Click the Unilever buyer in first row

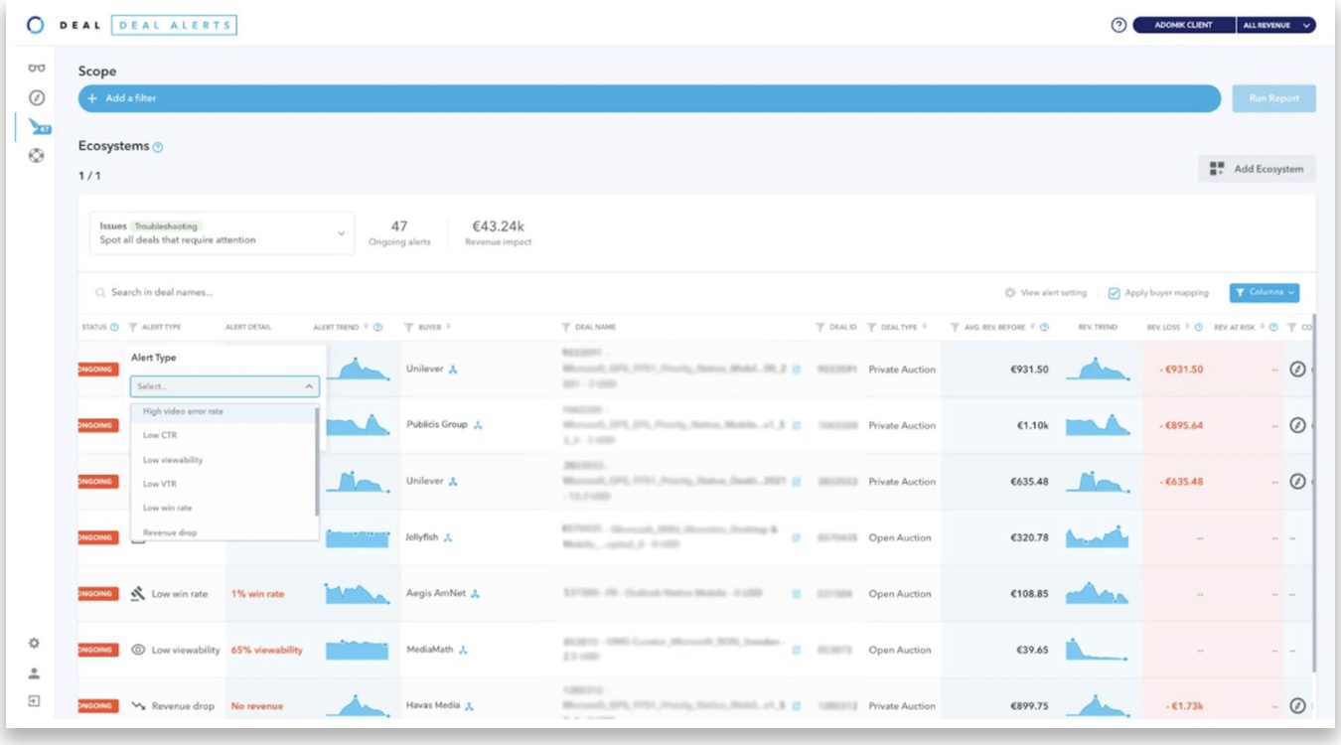pyautogui.click(x=425, y=370)
